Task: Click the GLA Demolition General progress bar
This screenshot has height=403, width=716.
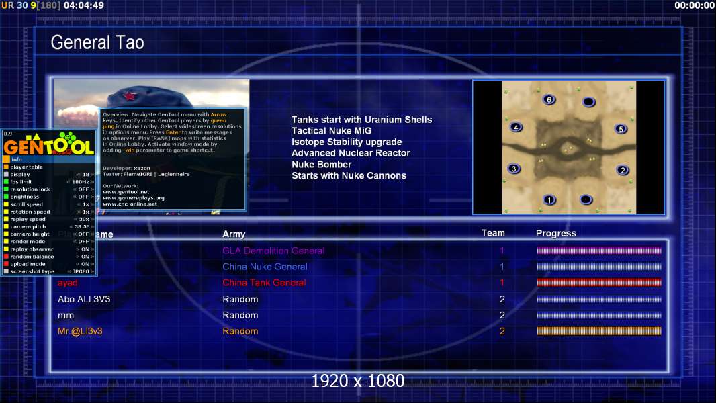Action: (599, 250)
